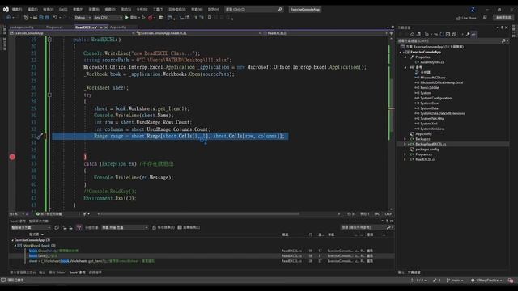
Task: Open the ReadEXCEL() member navigation dropdown
Action: pyautogui.click(x=325, y=33)
